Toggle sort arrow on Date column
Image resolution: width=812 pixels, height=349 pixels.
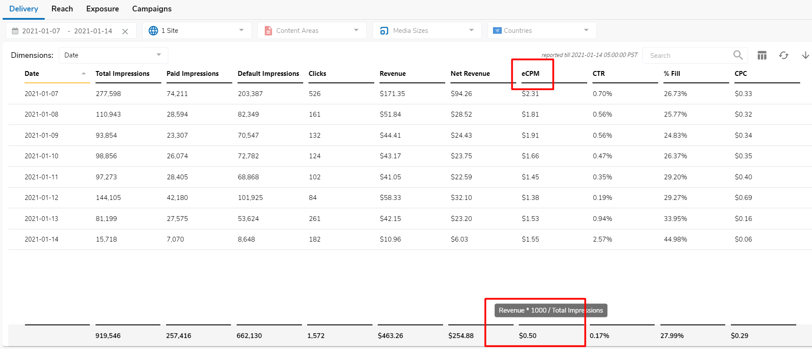point(84,74)
